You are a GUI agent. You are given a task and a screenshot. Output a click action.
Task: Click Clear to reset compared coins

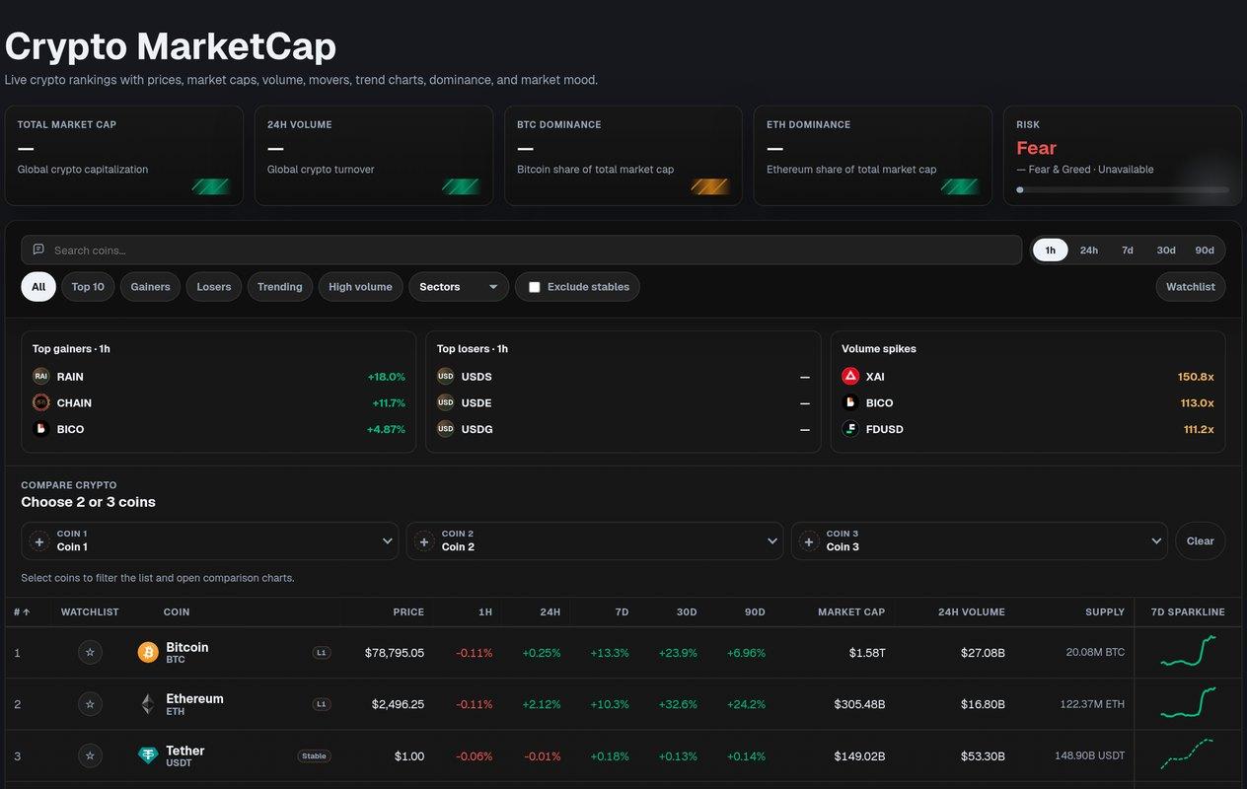1201,540
